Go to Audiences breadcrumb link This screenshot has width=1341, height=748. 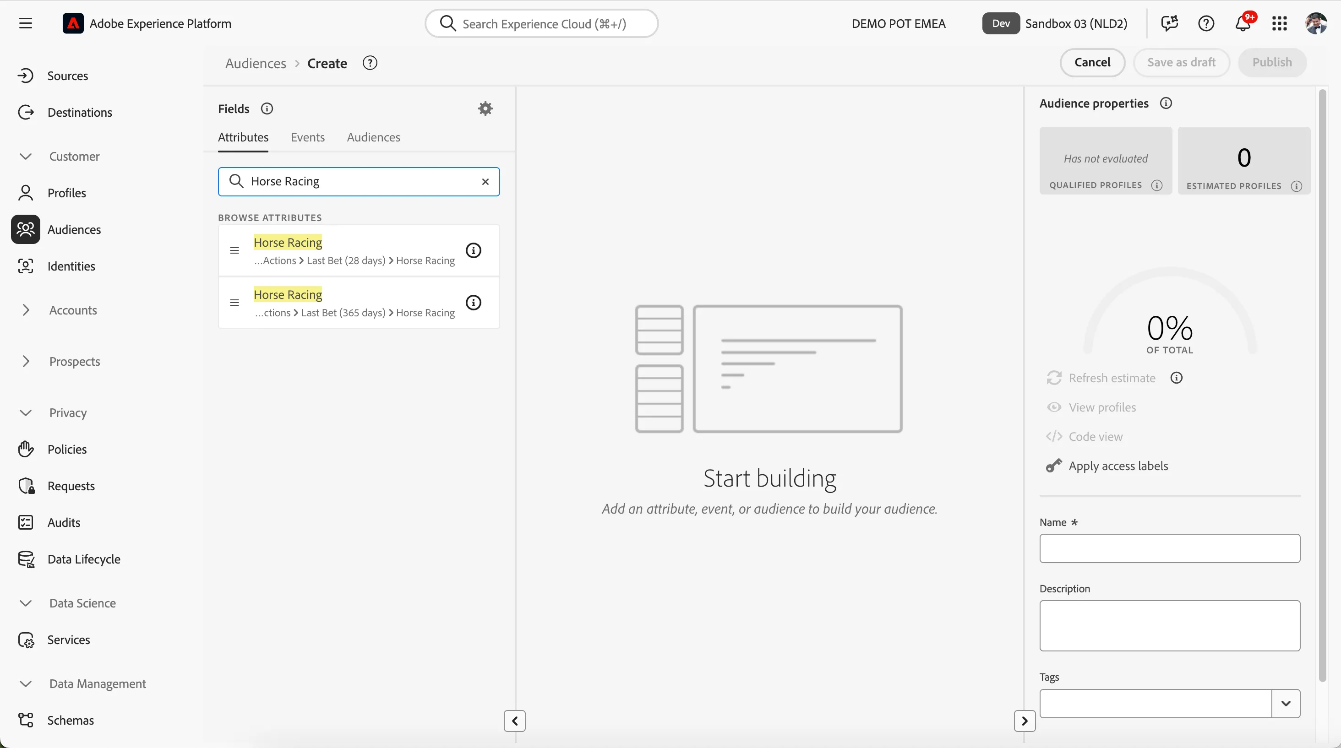(256, 63)
